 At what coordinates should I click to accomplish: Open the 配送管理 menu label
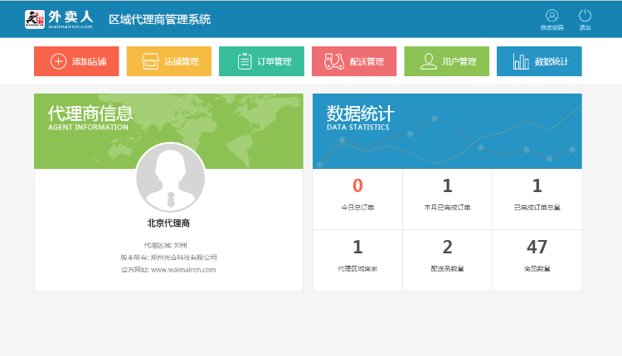[367, 61]
